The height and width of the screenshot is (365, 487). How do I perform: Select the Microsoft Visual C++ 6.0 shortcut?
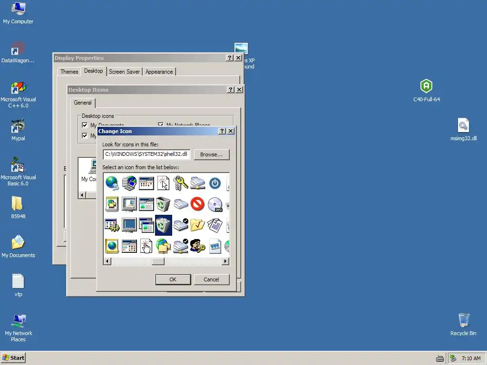pyautogui.click(x=18, y=95)
